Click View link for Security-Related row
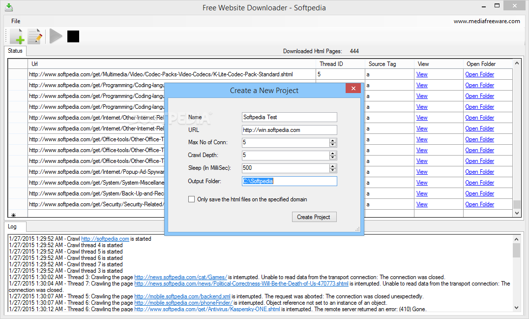Image resolution: width=529 pixels, height=319 pixels. (422, 204)
